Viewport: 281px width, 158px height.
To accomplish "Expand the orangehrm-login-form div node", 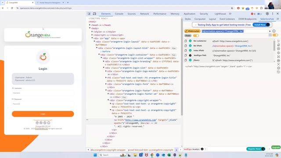I will [x=106, y=84].
